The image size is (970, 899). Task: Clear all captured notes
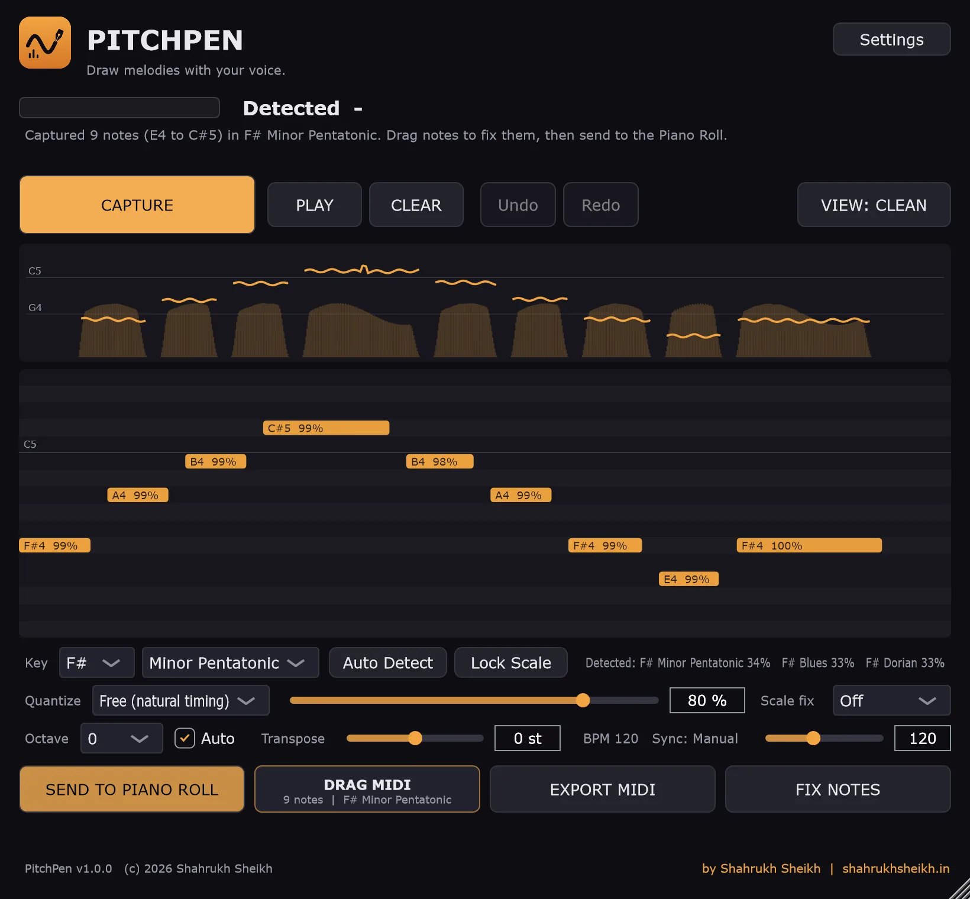click(x=416, y=205)
